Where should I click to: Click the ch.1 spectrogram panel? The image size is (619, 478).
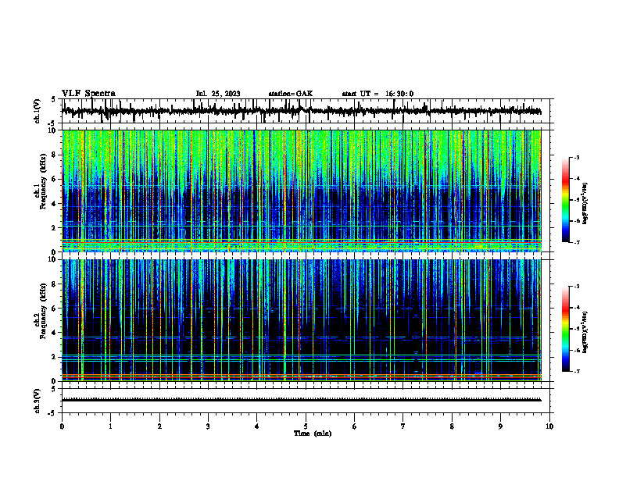click(301, 191)
